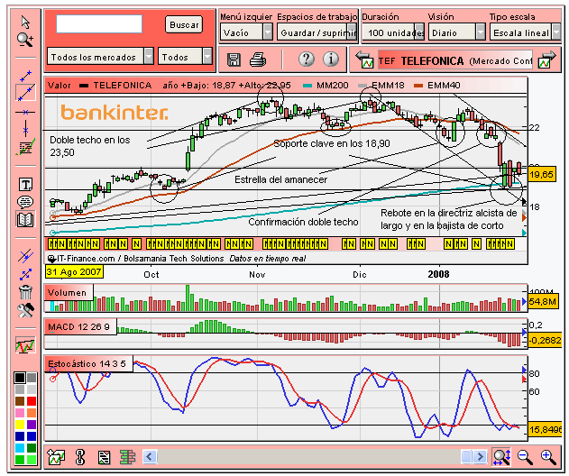Viewport: 569px width, 476px height.
Task: Select the arrow pointer tool
Action: point(25,23)
